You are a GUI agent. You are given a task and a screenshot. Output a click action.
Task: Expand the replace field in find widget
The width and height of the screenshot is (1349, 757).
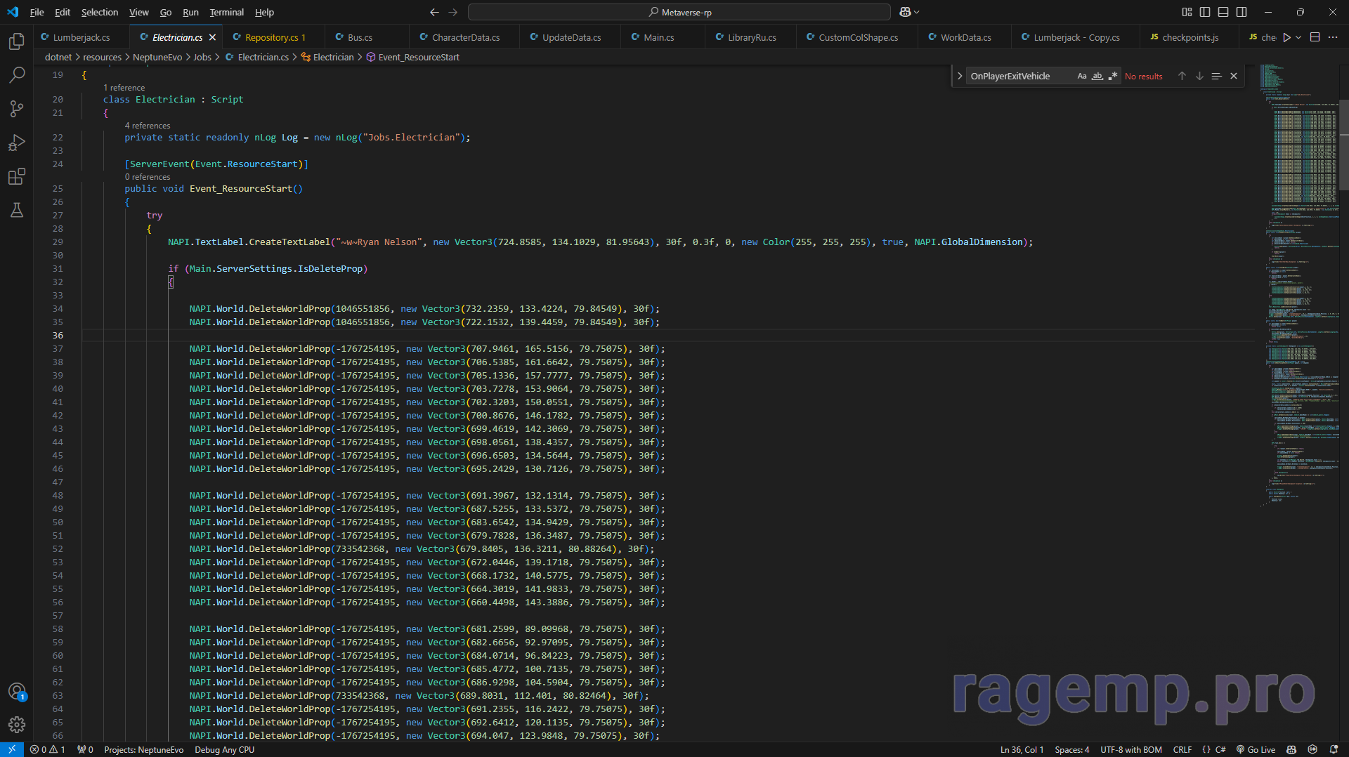[960, 76]
